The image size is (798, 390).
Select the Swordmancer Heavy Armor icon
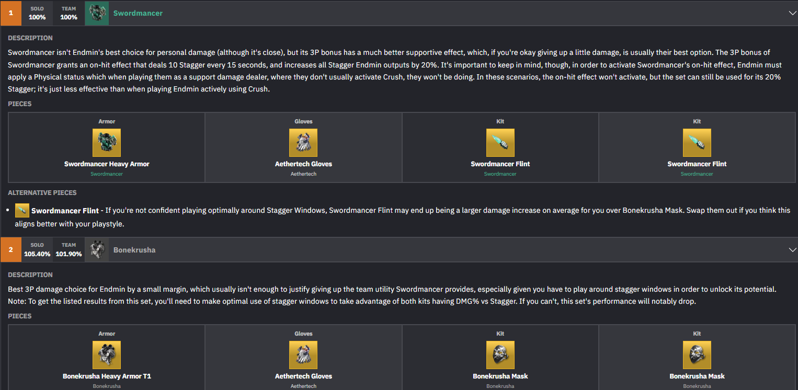pos(107,143)
